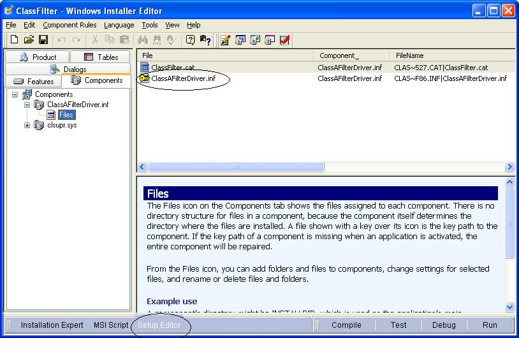Click the Copy icon in the toolbar
This screenshot has width=519, height=338.
(110, 40)
